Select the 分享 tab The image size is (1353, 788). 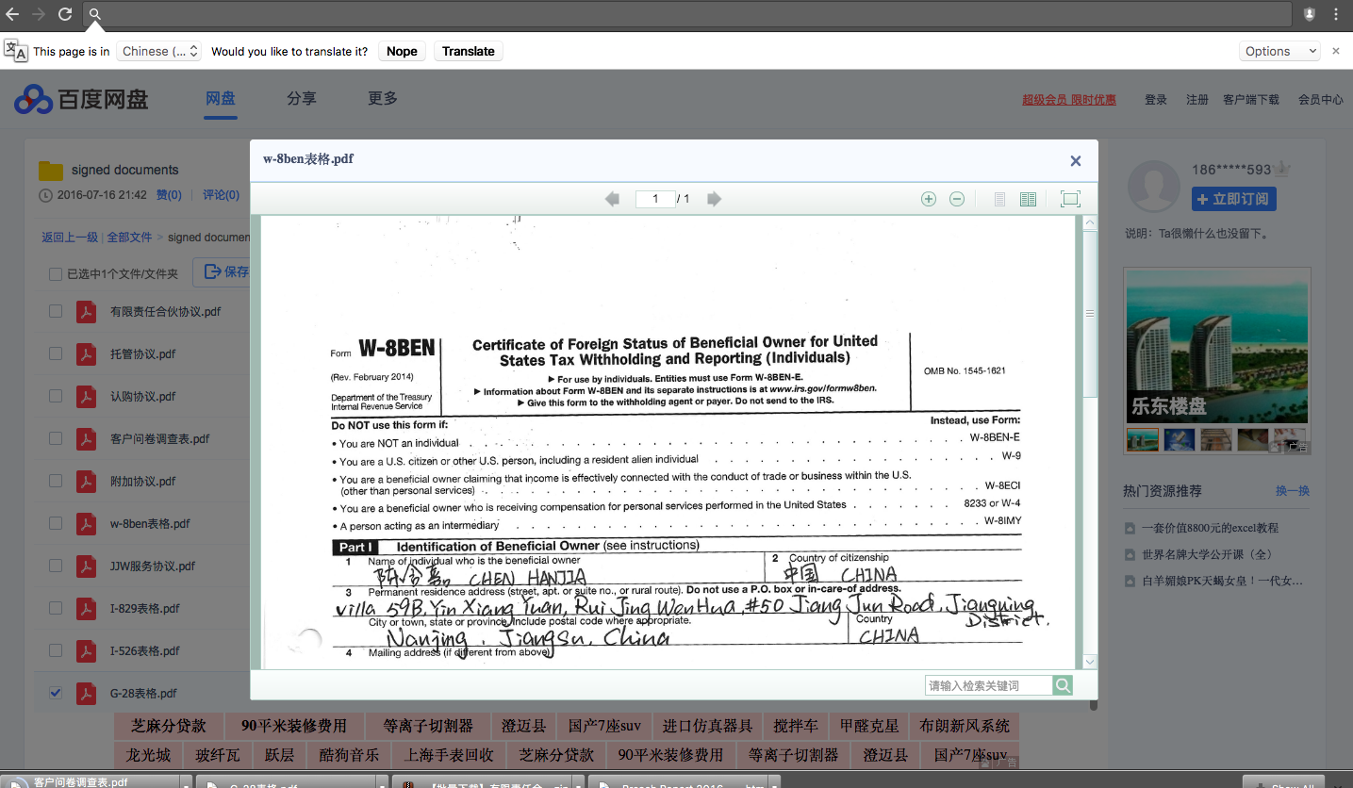(x=302, y=98)
